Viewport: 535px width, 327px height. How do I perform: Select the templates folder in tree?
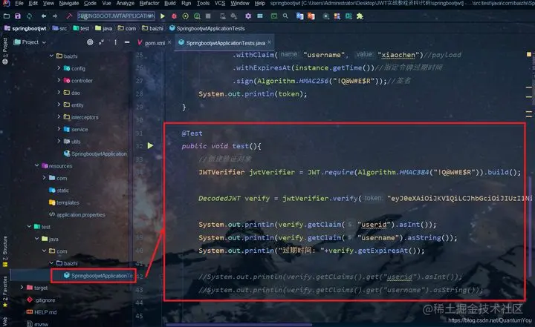tap(64, 202)
